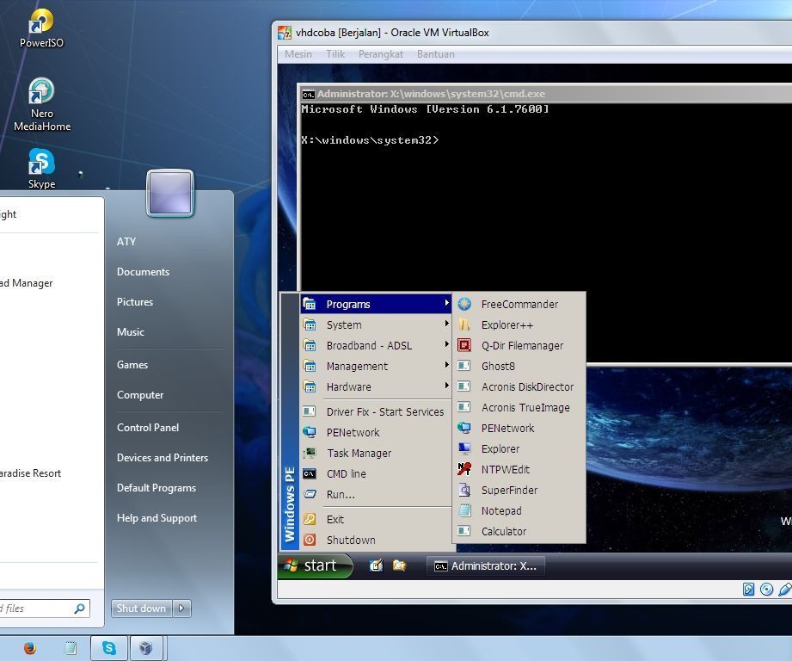Open Nero MediaHome desktop shortcut
Image resolution: width=792 pixels, height=661 pixels.
pos(41,105)
